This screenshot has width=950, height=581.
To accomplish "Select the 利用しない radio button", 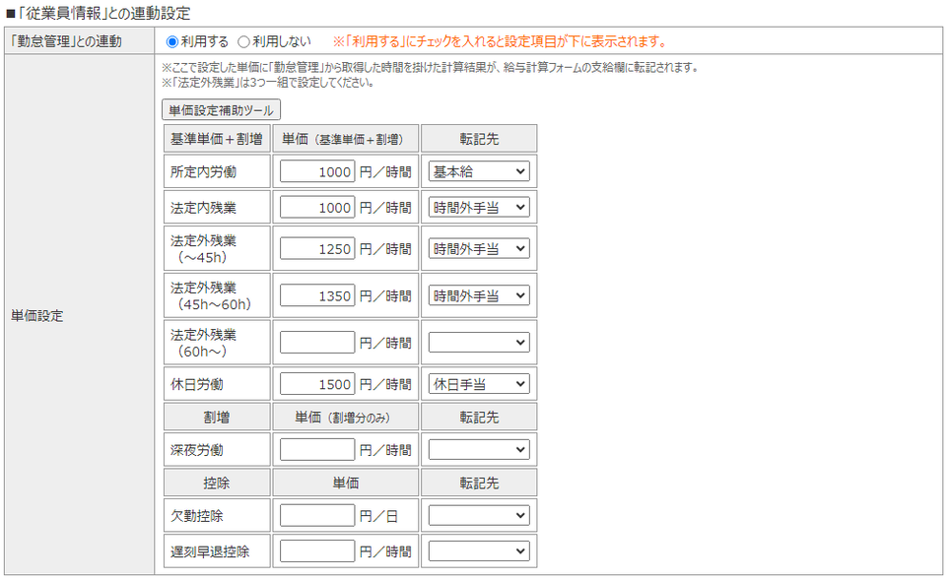I will pos(244,41).
